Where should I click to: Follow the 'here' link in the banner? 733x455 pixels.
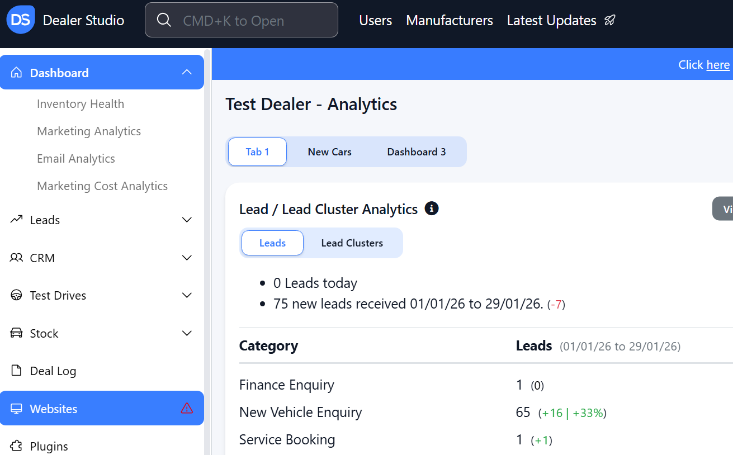(x=718, y=65)
